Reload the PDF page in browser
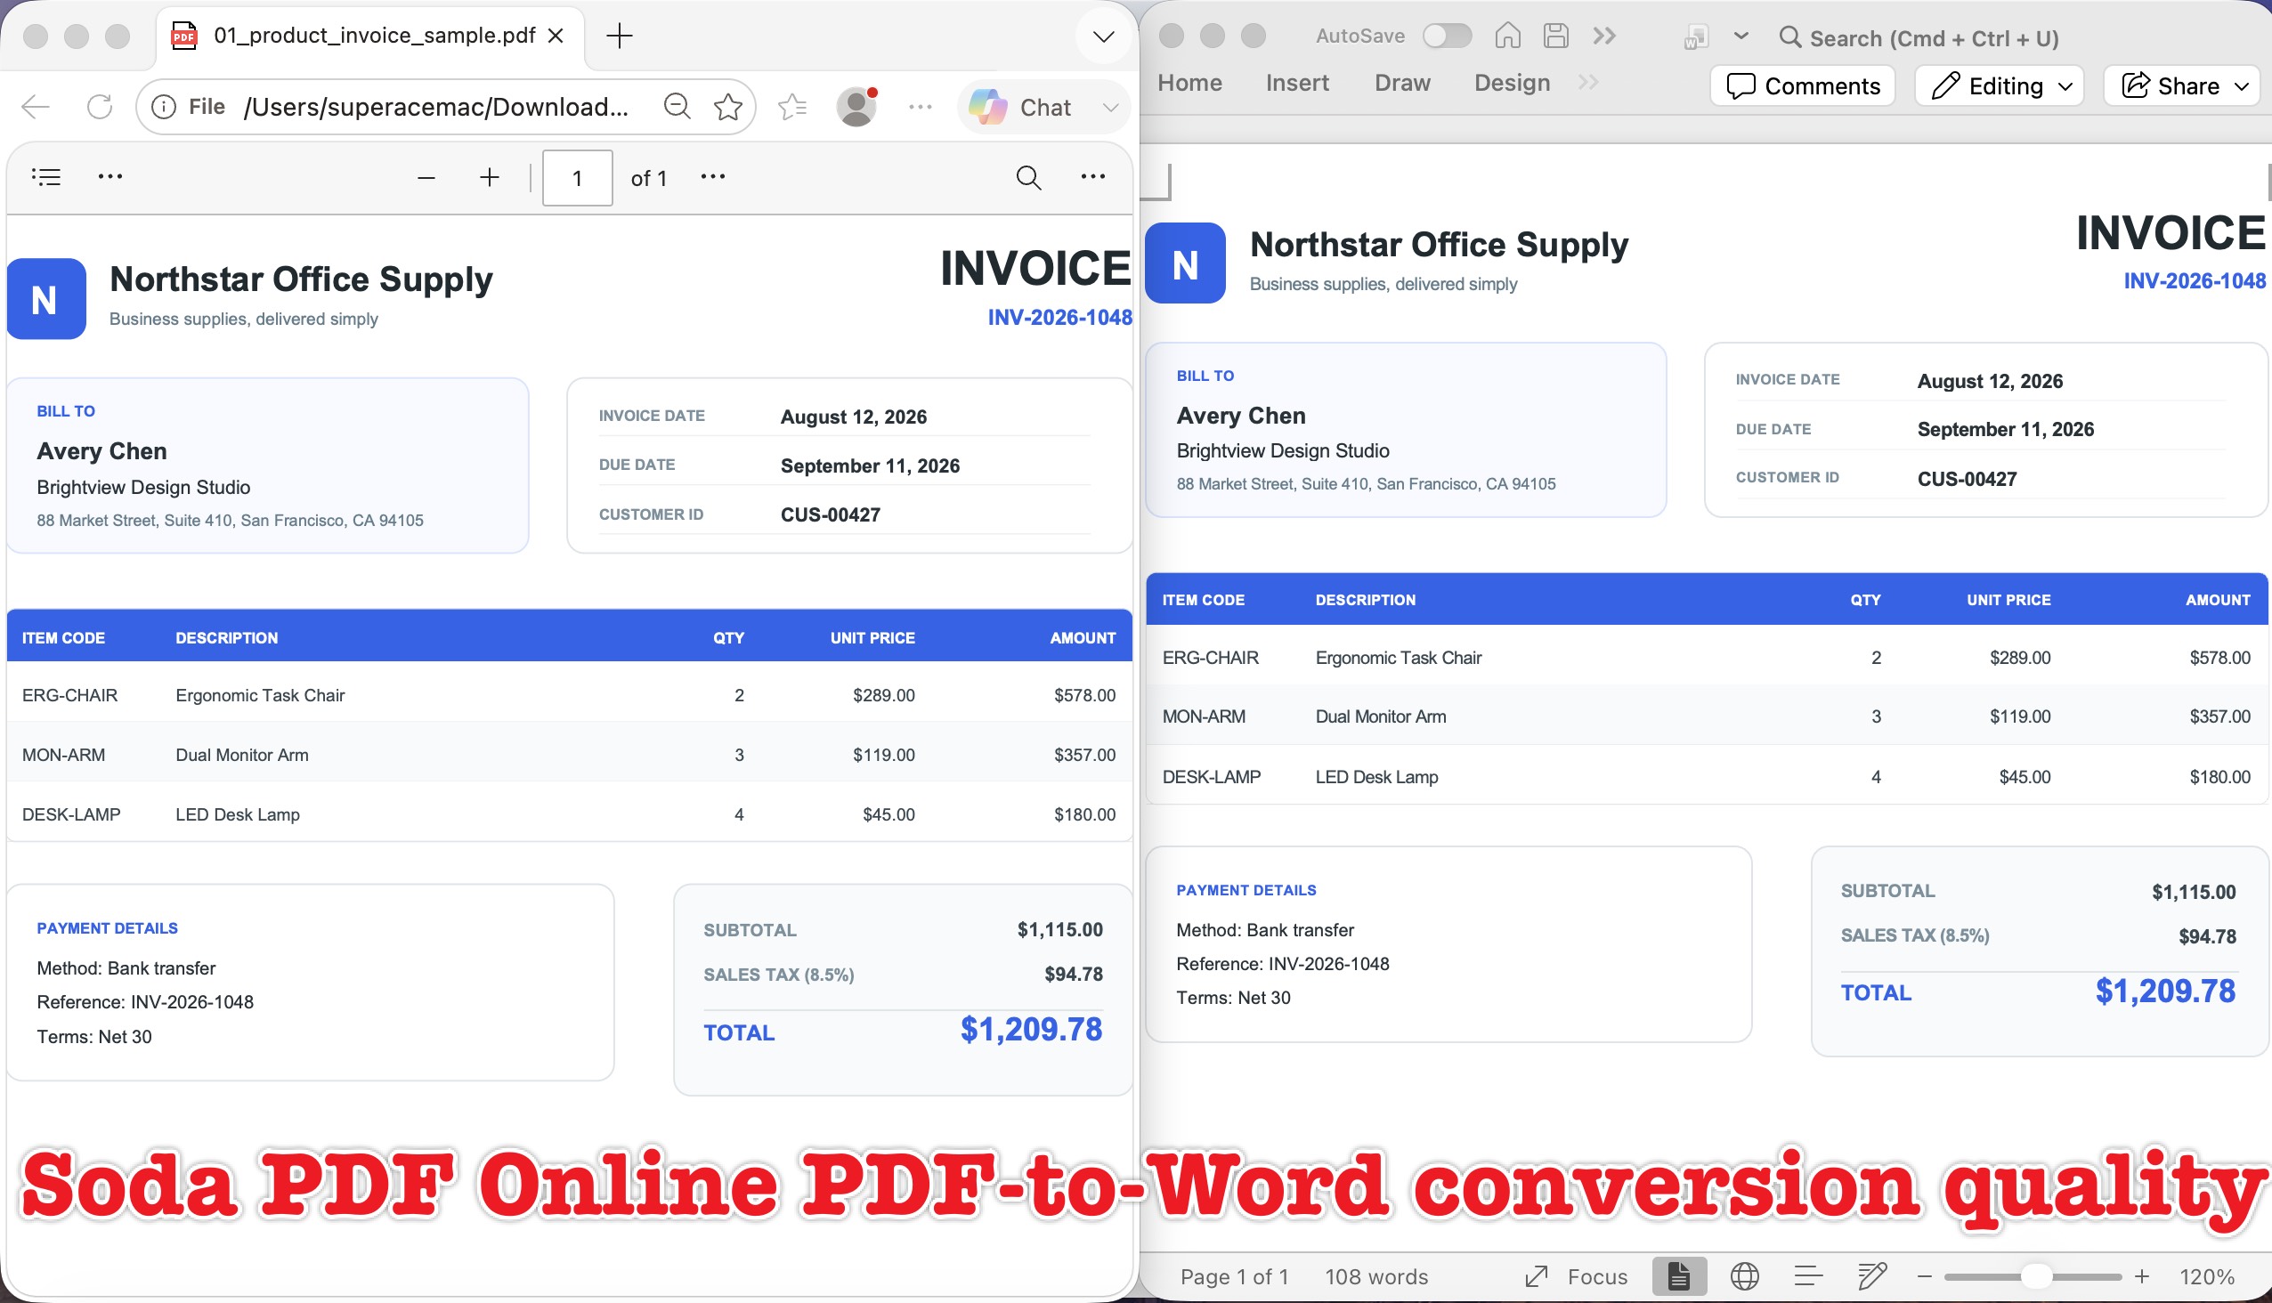This screenshot has width=2272, height=1303. click(100, 108)
